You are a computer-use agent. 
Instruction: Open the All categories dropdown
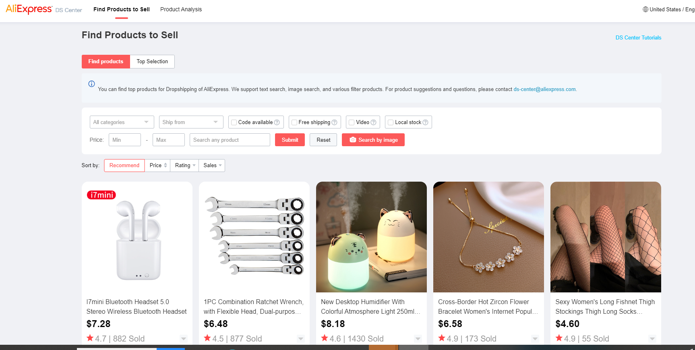122,122
